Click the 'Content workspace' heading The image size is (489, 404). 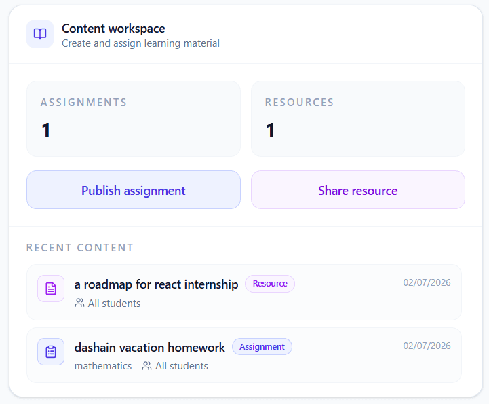113,29
